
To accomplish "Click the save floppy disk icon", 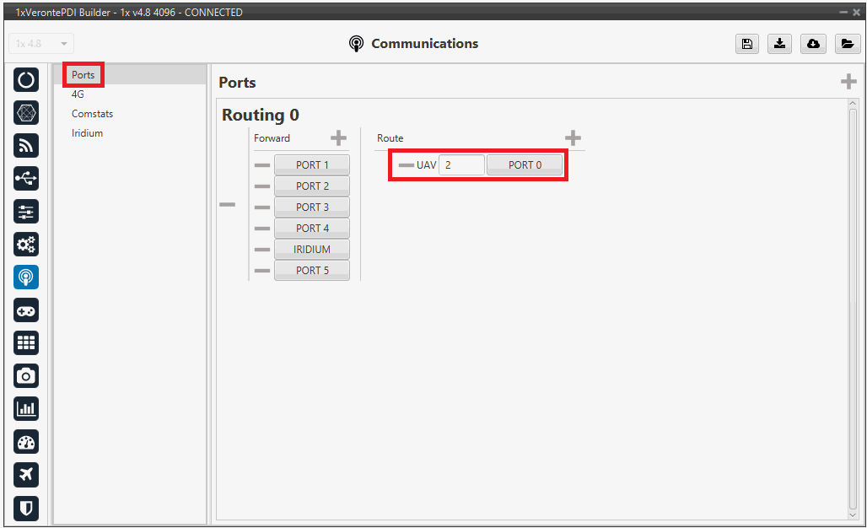I will pyautogui.click(x=746, y=44).
